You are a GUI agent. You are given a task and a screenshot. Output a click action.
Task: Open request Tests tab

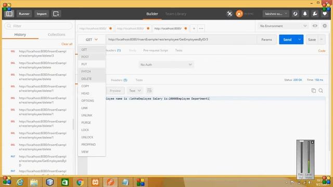[179, 50]
